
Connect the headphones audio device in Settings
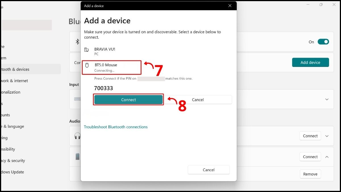(x=310, y=136)
